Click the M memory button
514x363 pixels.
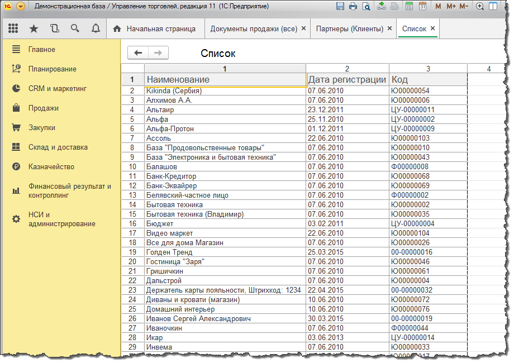[x=438, y=6]
